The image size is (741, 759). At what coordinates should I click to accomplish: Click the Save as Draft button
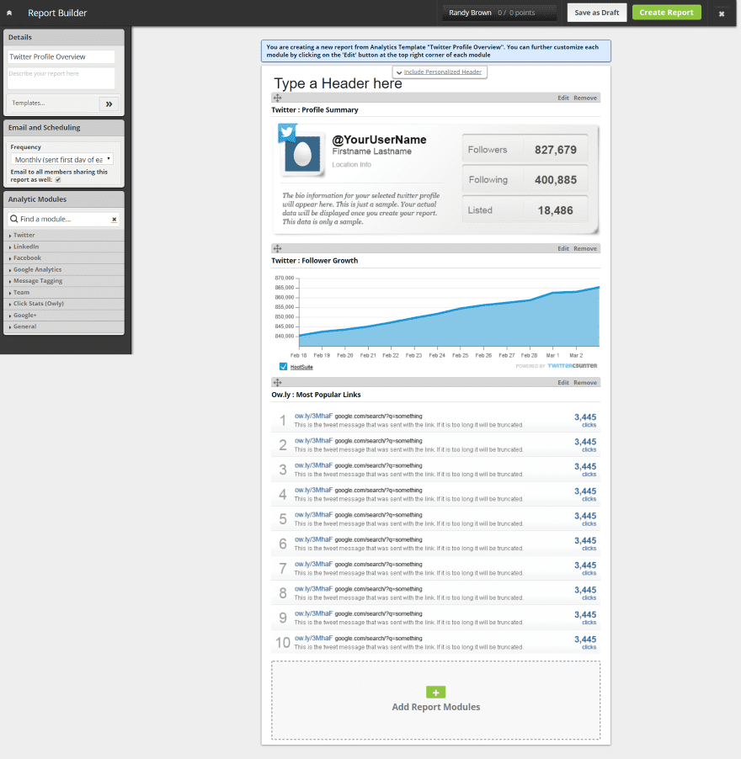tap(597, 13)
